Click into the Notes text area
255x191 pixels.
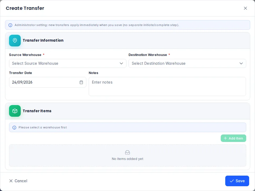click(x=167, y=86)
